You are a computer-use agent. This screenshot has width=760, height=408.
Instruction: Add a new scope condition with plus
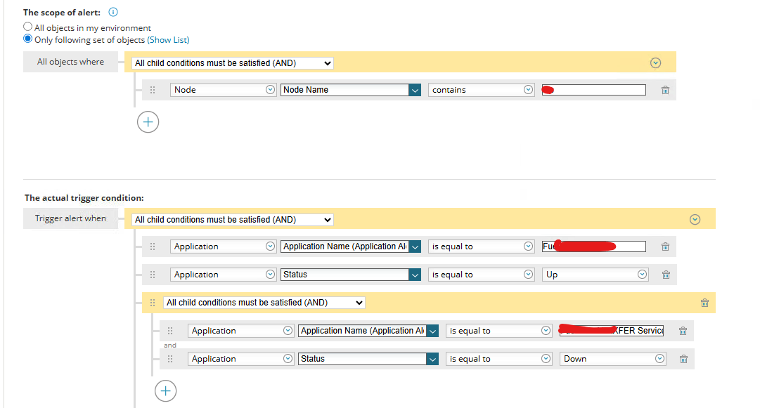point(148,122)
